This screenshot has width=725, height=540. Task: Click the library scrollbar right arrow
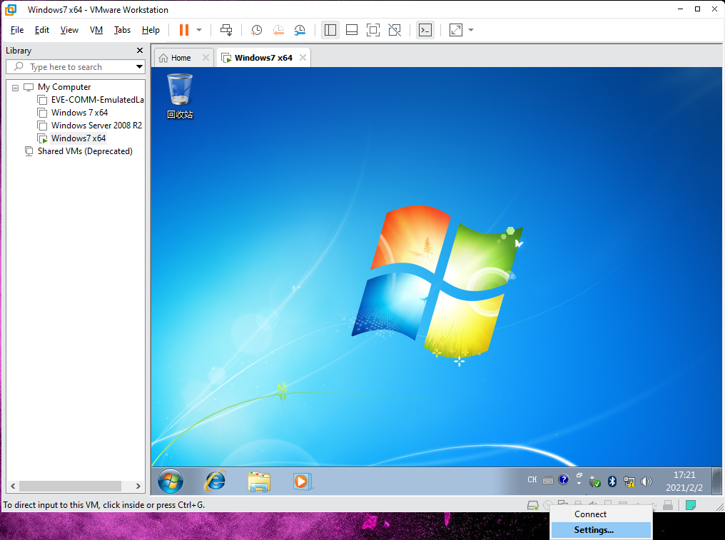point(138,486)
